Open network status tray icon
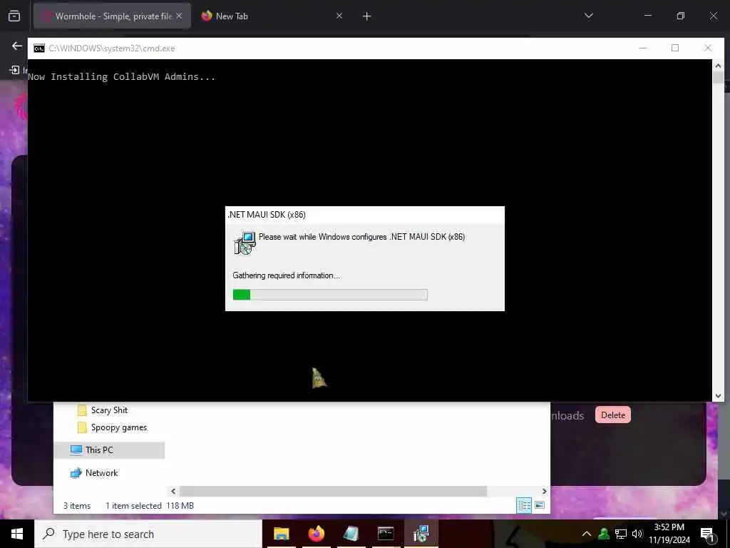The height and width of the screenshot is (548, 730). click(x=621, y=534)
